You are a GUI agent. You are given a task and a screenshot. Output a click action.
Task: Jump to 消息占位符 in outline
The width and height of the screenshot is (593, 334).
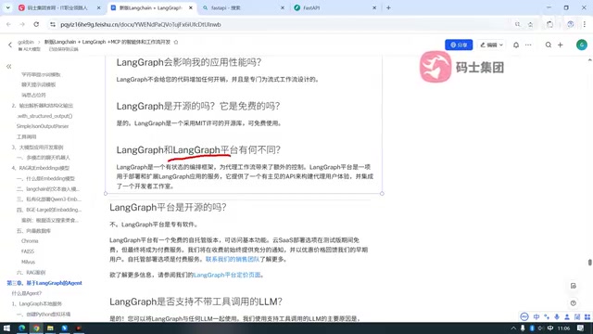[33, 95]
